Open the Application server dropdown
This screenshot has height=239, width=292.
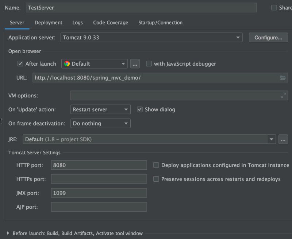click(238, 37)
